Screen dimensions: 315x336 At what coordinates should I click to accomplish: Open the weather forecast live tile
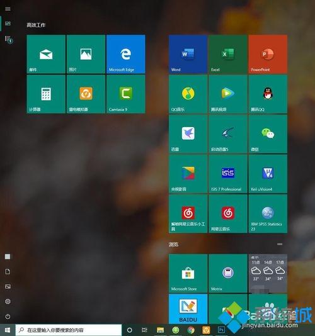pos(268,274)
